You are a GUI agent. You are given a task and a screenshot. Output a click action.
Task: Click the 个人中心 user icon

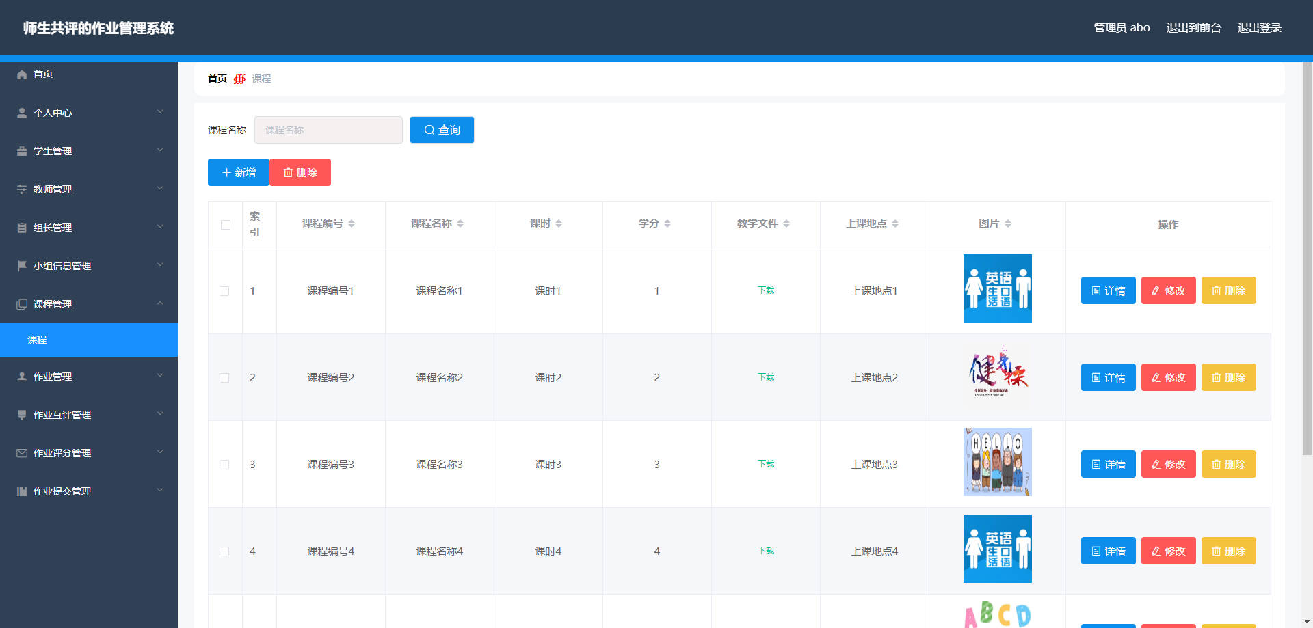22,113
